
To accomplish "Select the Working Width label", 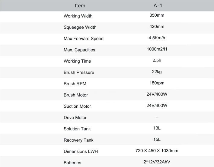I will click(78, 16).
